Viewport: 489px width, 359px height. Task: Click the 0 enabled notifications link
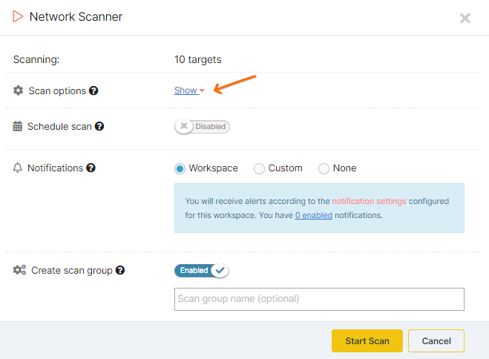coord(314,215)
